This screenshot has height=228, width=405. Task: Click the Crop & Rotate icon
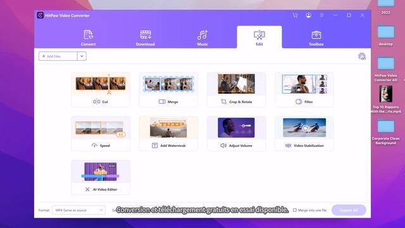(223, 102)
